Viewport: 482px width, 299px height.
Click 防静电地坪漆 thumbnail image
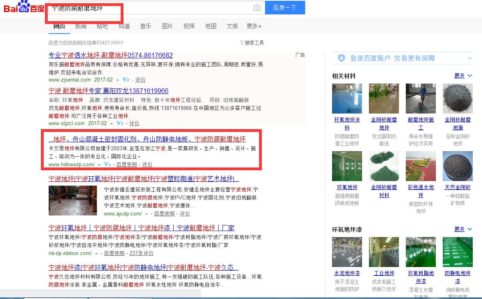458,252
